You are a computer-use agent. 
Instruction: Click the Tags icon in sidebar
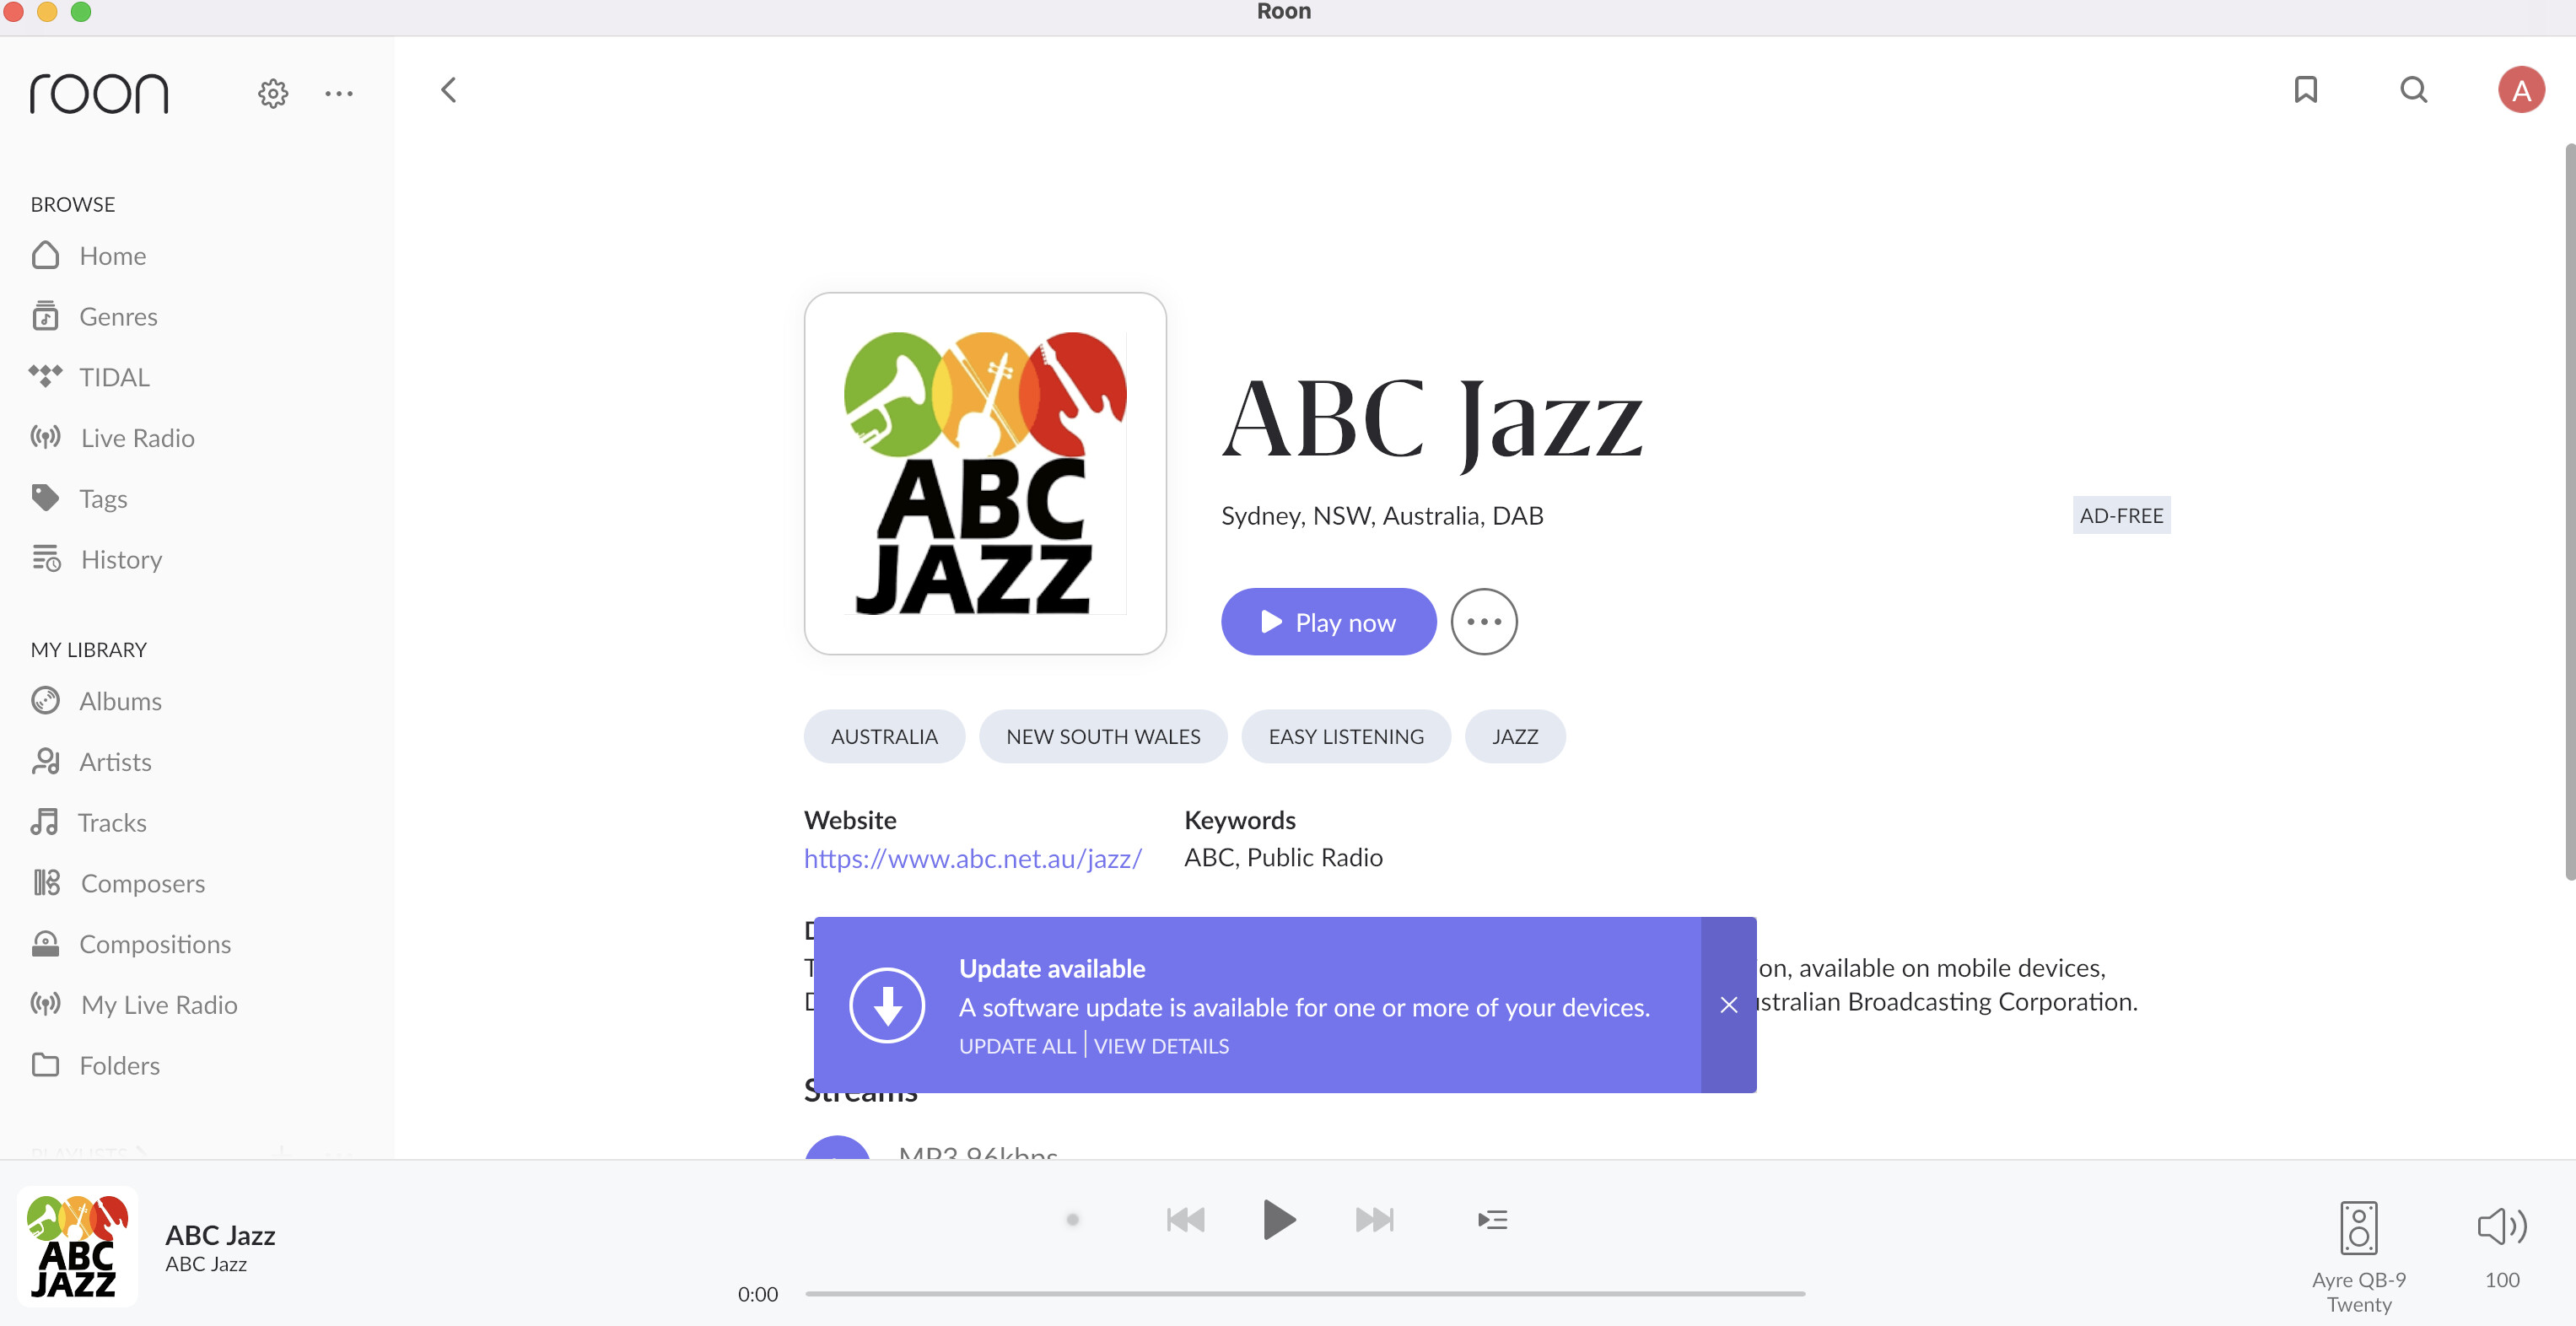(45, 497)
